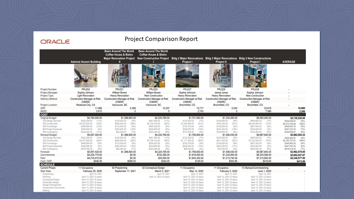
Task: Select the Revised Budget row label
Action: [49, 135]
